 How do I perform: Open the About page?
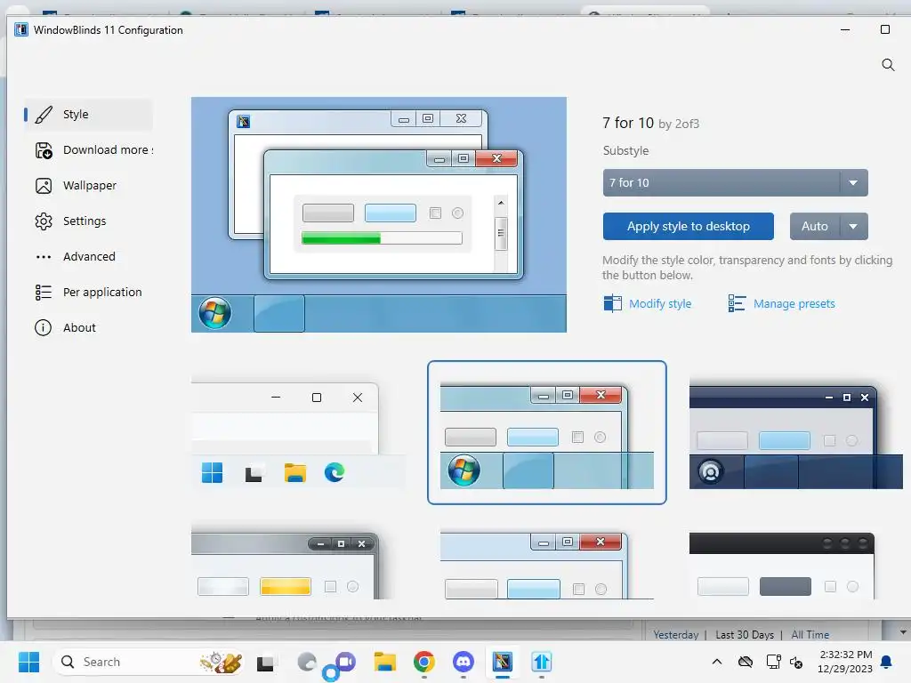[x=88, y=327]
